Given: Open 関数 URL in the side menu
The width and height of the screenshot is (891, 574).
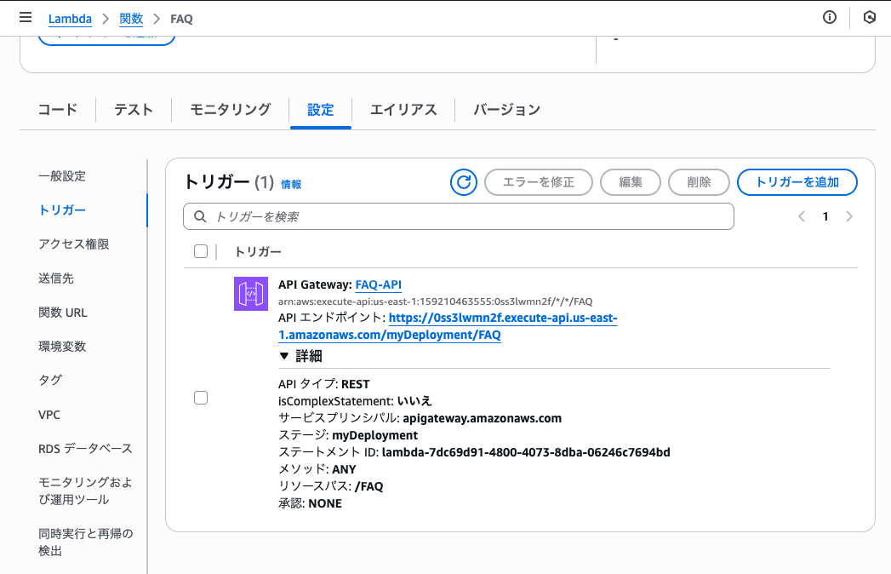Looking at the screenshot, I should click(x=62, y=313).
